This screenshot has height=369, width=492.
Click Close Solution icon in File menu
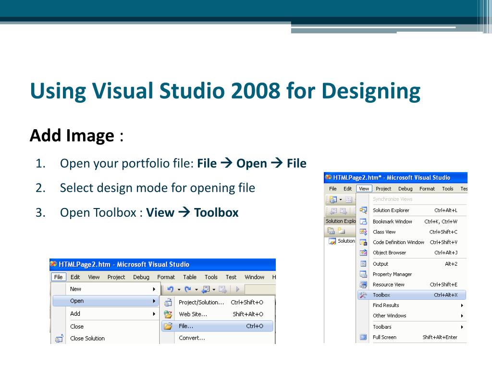pyautogui.click(x=59, y=339)
